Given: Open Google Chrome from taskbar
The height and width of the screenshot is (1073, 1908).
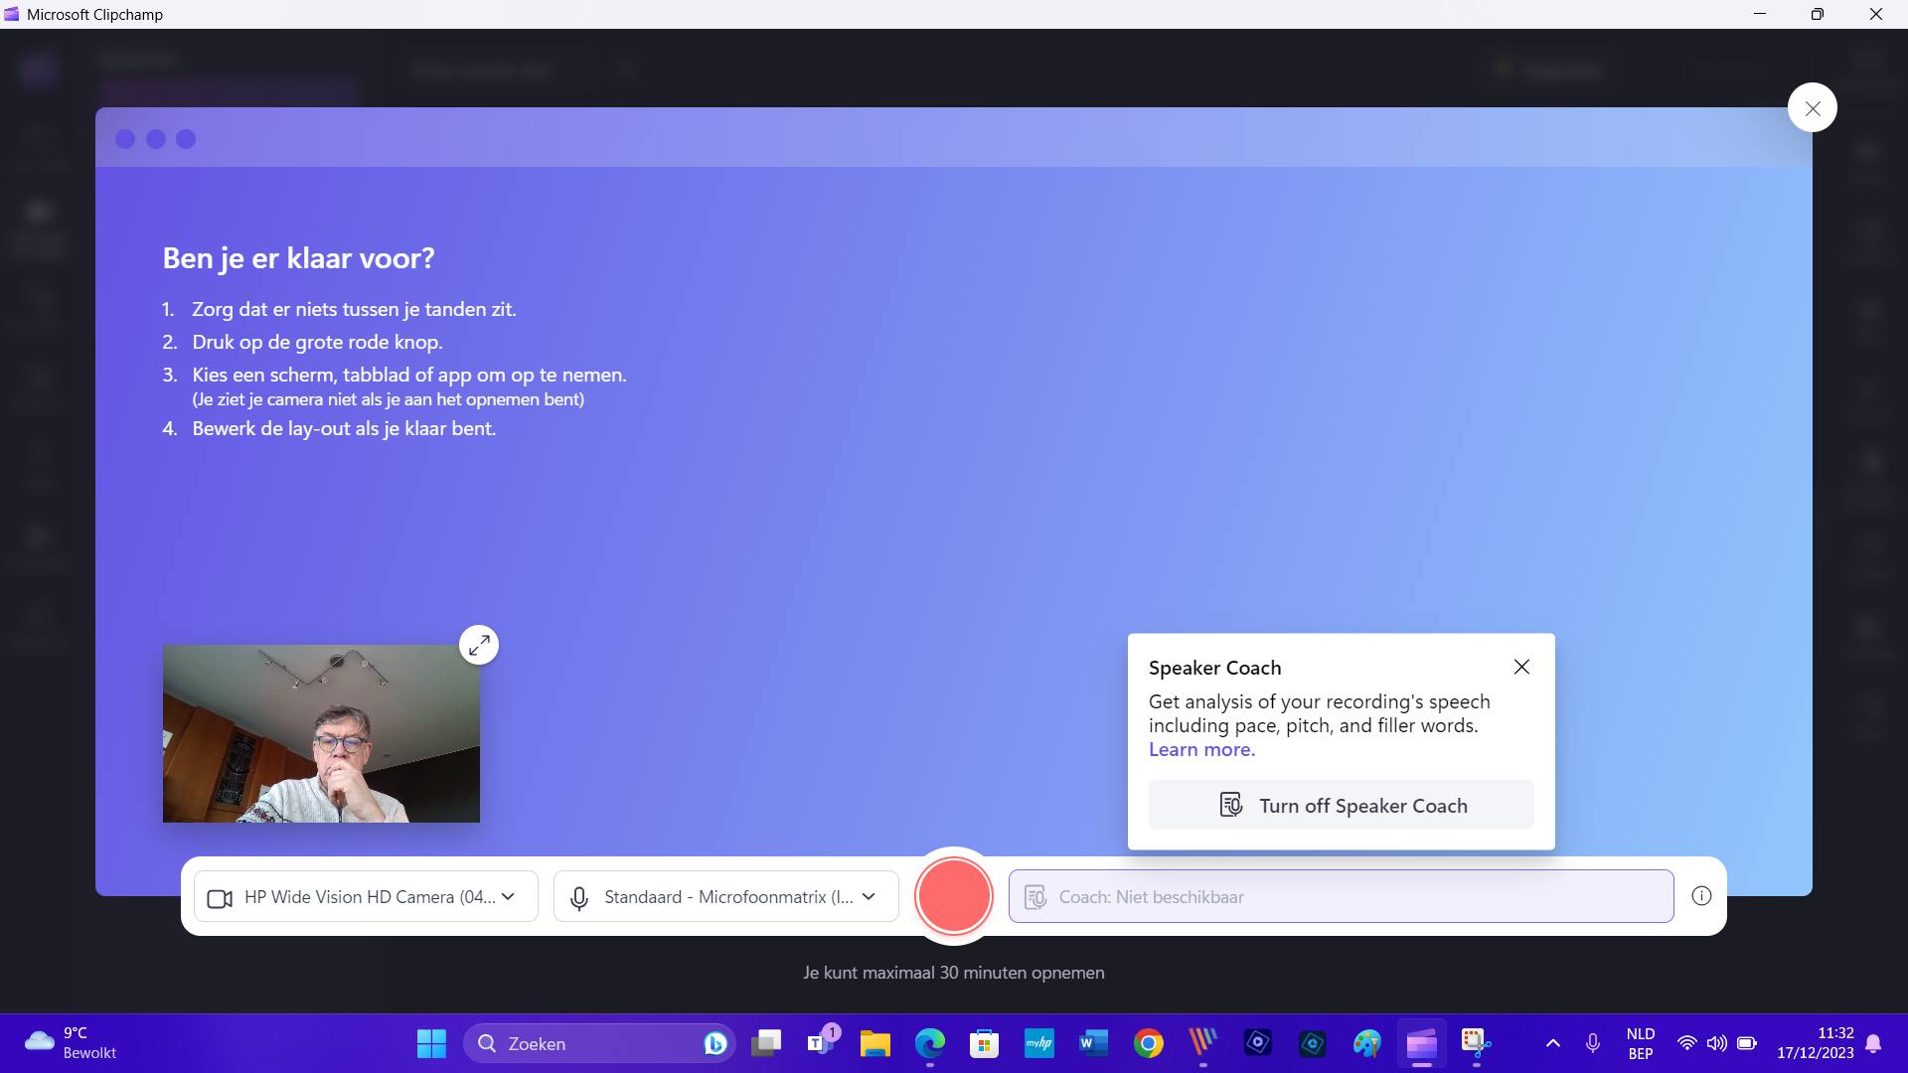Looking at the screenshot, I should [1148, 1043].
